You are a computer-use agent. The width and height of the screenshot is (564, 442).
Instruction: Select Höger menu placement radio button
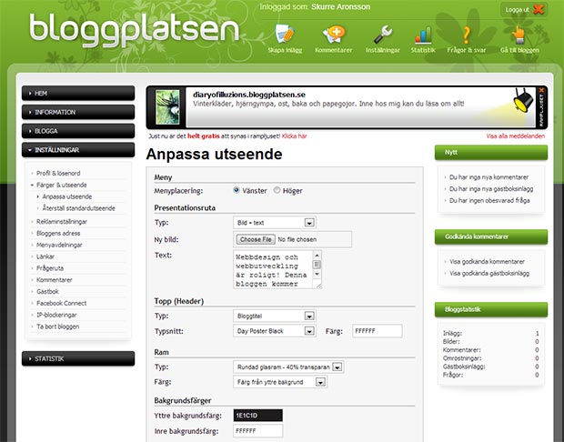(x=276, y=191)
